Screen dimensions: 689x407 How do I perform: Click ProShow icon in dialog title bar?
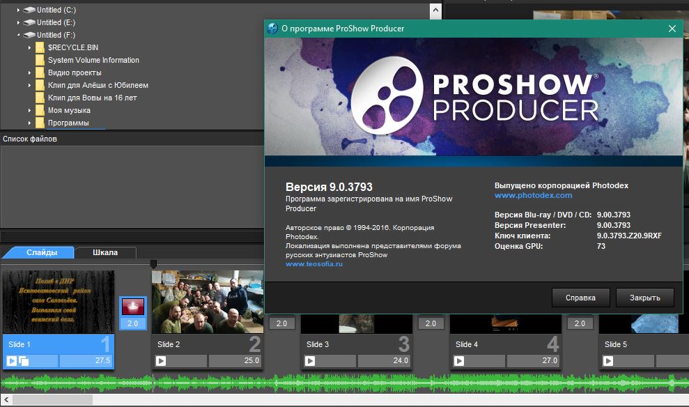click(272, 29)
